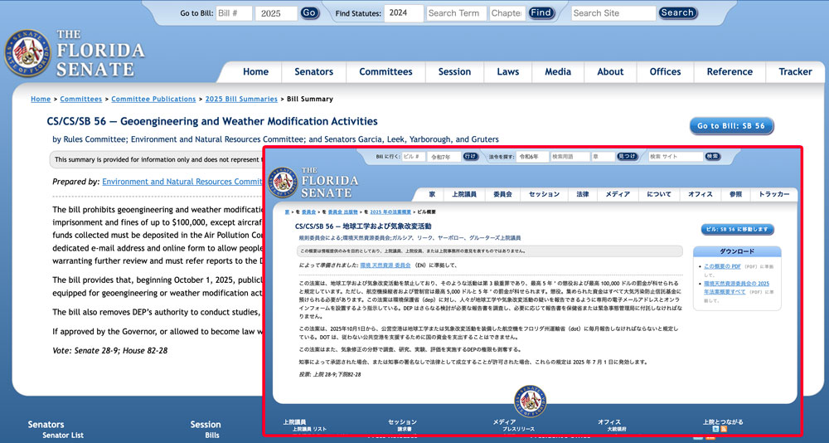Viewport: 829px width, 443px height.
Task: Open the Reference tab on the English page
Action: click(x=730, y=72)
